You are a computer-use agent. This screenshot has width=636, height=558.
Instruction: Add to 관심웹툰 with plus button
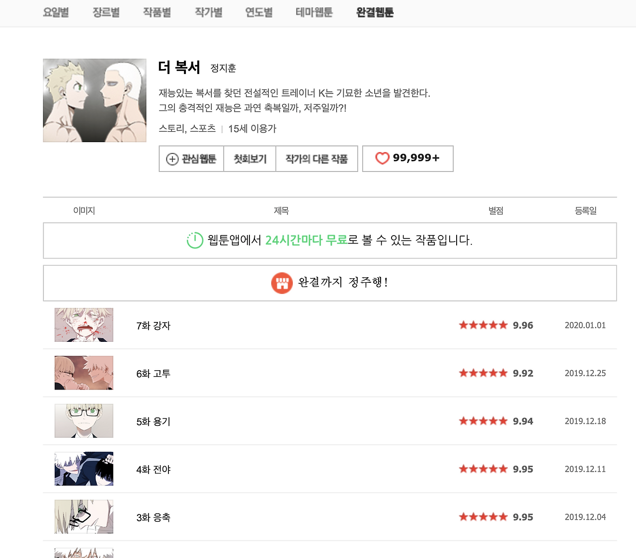191,159
